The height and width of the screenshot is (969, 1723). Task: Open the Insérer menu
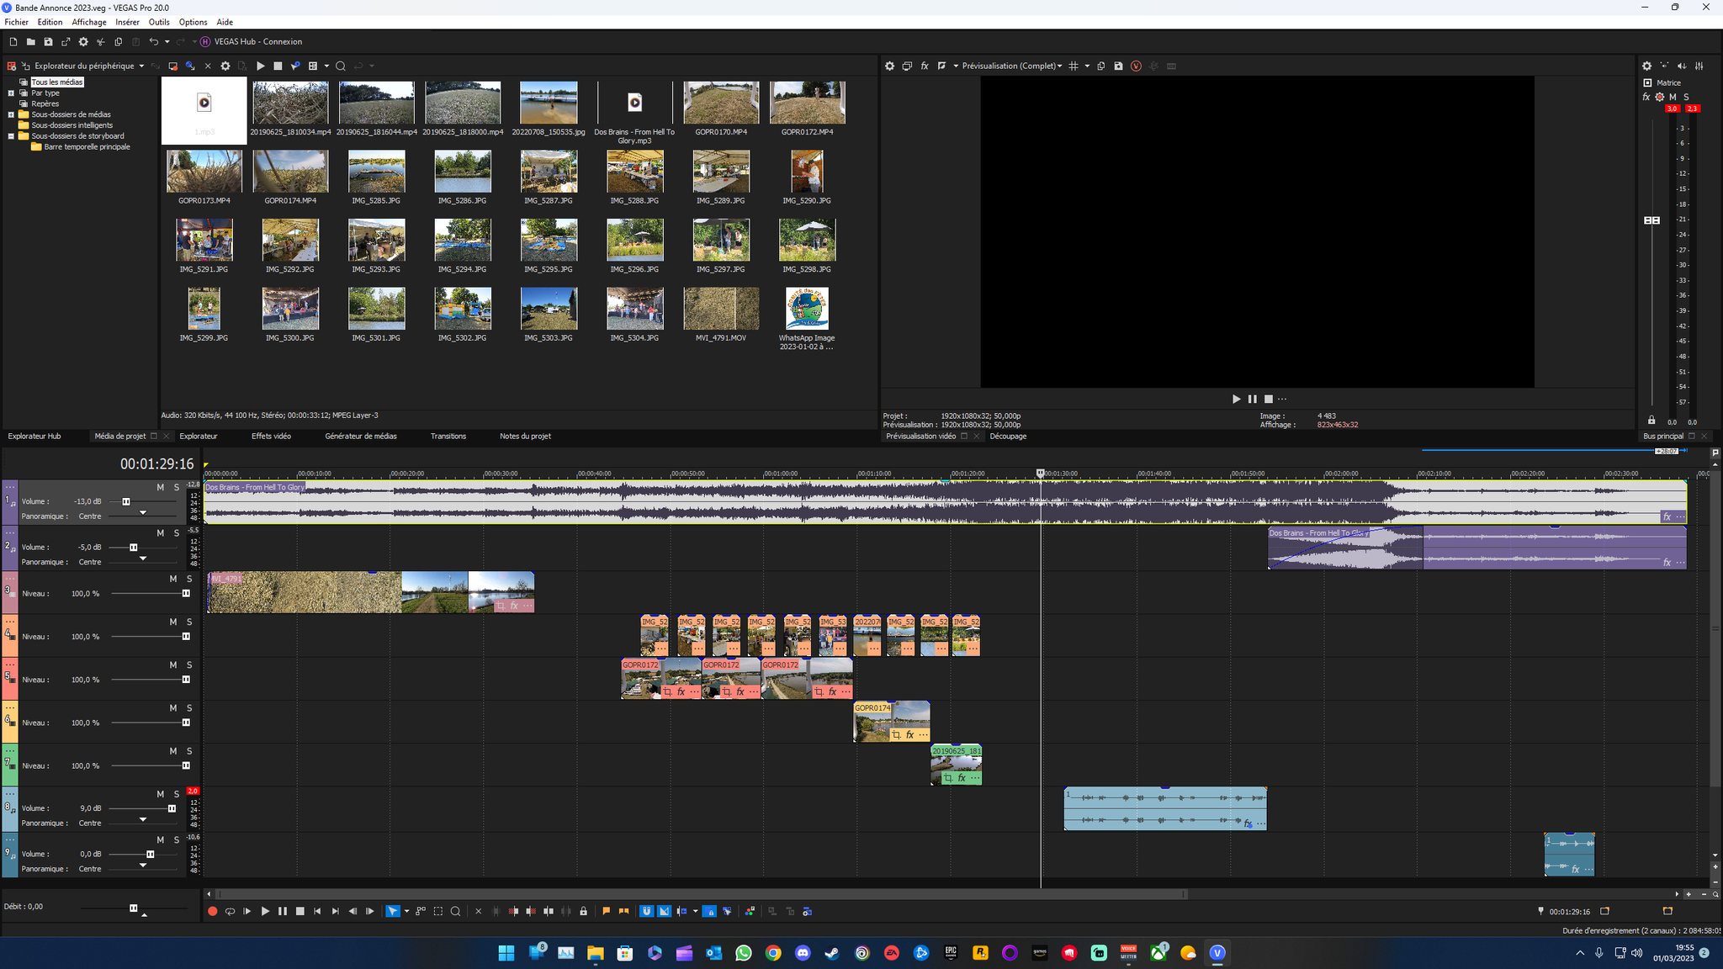tap(127, 22)
